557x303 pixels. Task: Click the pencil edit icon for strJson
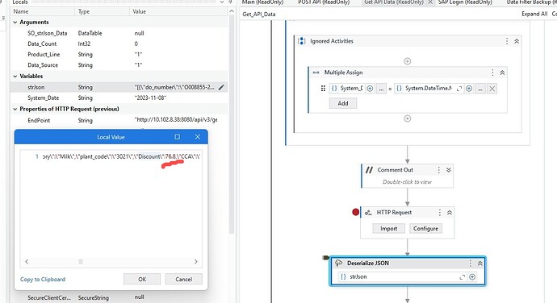221,87
